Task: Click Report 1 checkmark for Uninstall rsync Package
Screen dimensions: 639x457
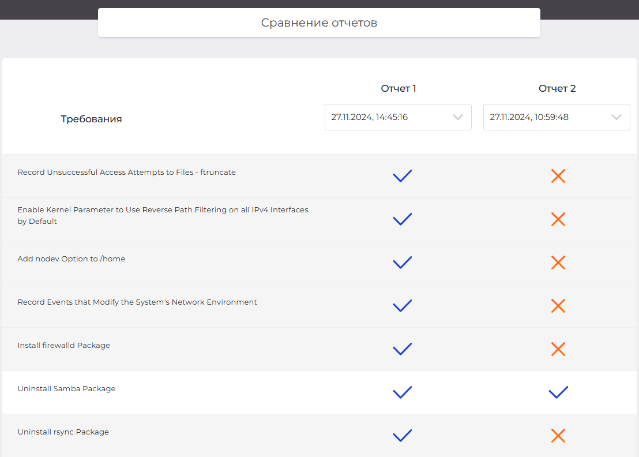Action: coord(402,435)
